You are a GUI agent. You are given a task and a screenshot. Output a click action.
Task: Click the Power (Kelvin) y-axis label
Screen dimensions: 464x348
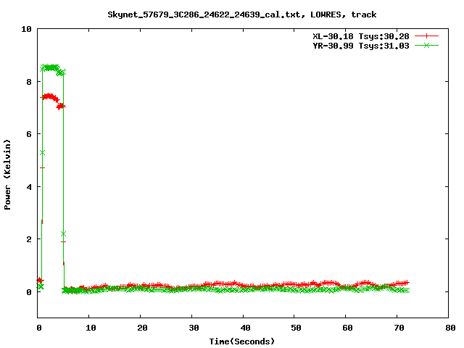pos(7,175)
